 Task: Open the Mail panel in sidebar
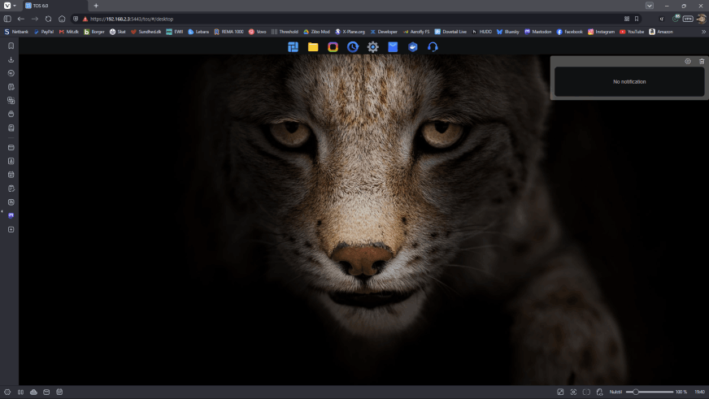click(11, 147)
